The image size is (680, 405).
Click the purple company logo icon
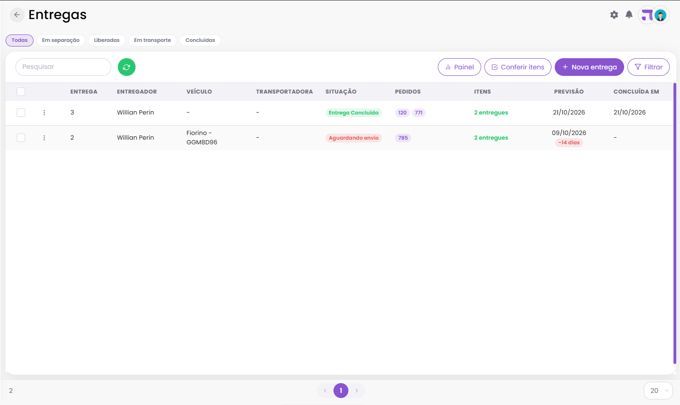point(647,15)
